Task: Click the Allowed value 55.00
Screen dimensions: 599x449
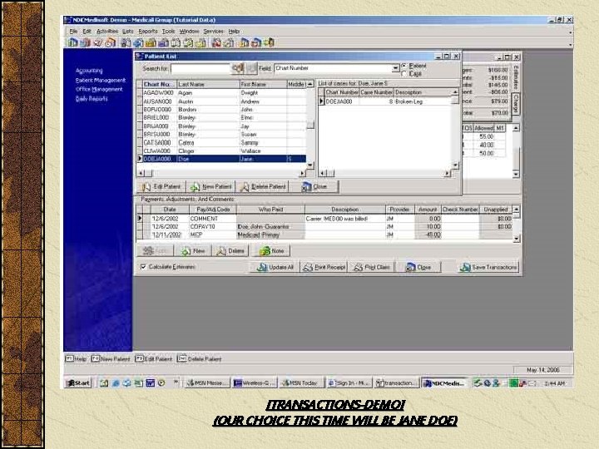Action: pyautogui.click(x=486, y=136)
